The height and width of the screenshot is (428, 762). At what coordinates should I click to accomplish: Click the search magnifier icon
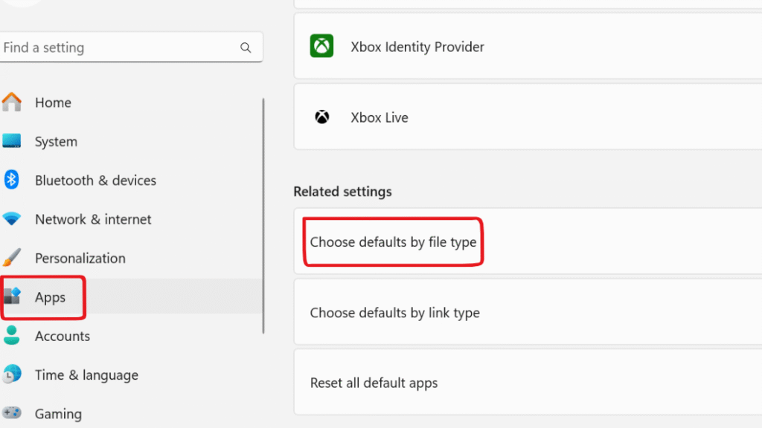tap(246, 47)
